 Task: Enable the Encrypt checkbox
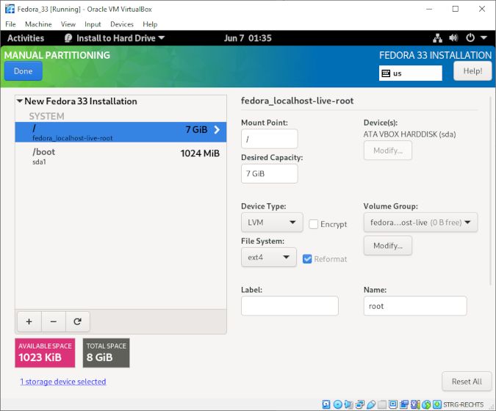coord(314,224)
